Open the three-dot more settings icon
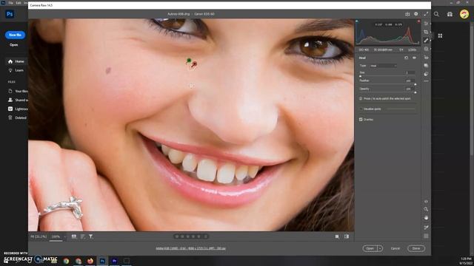This screenshot has width=474, height=266. pyautogui.click(x=426, y=81)
